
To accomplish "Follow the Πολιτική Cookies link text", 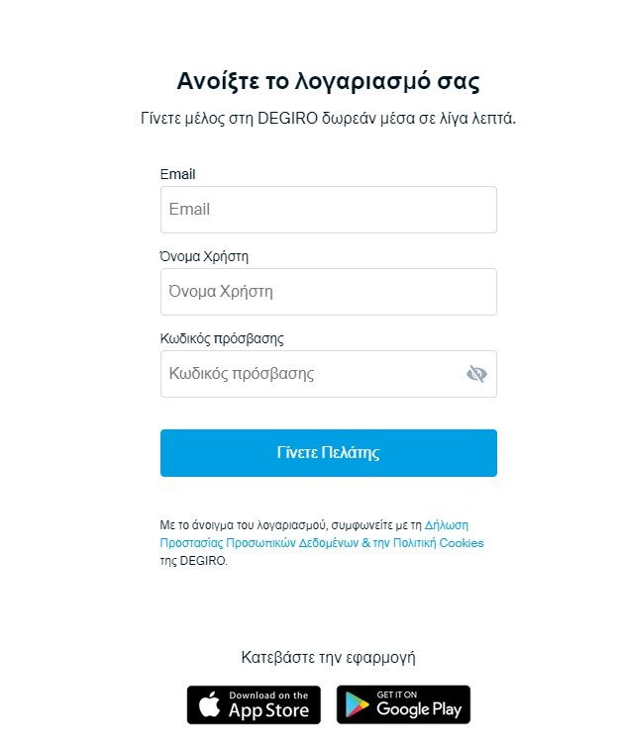I will coord(439,543).
